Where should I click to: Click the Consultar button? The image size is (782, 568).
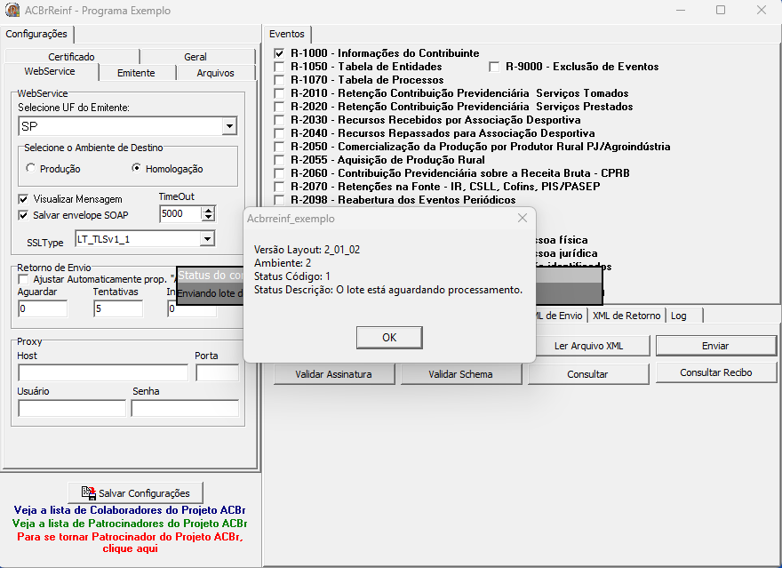pyautogui.click(x=588, y=374)
